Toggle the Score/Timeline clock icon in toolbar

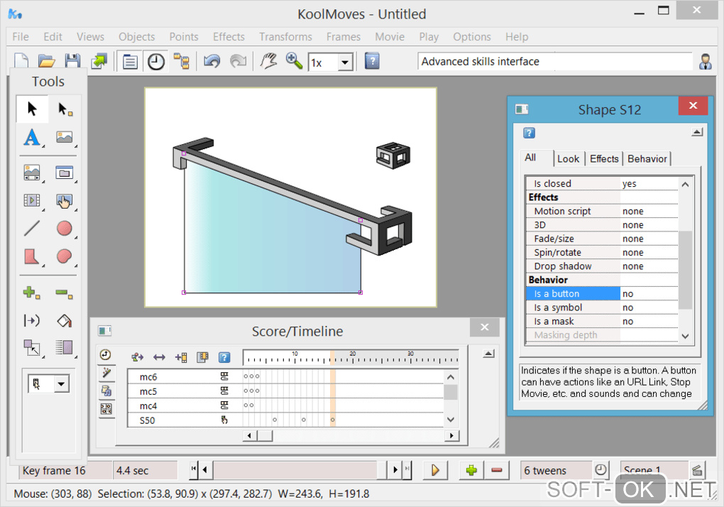[156, 61]
